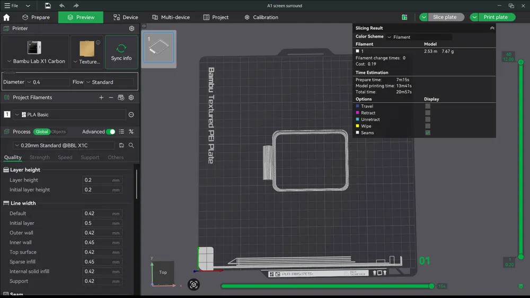Toggle the Advanced mode switch

coord(111,132)
